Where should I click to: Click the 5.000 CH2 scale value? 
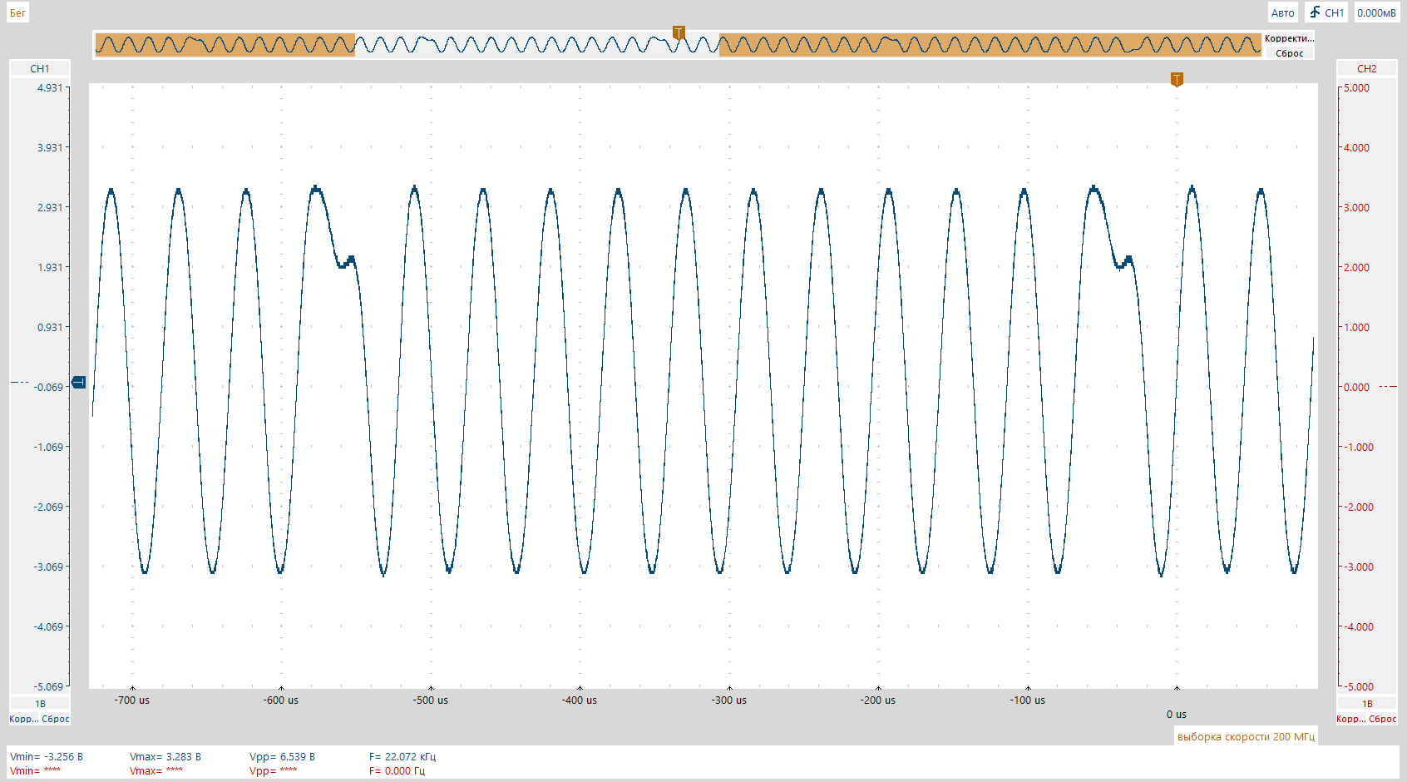tap(1357, 87)
